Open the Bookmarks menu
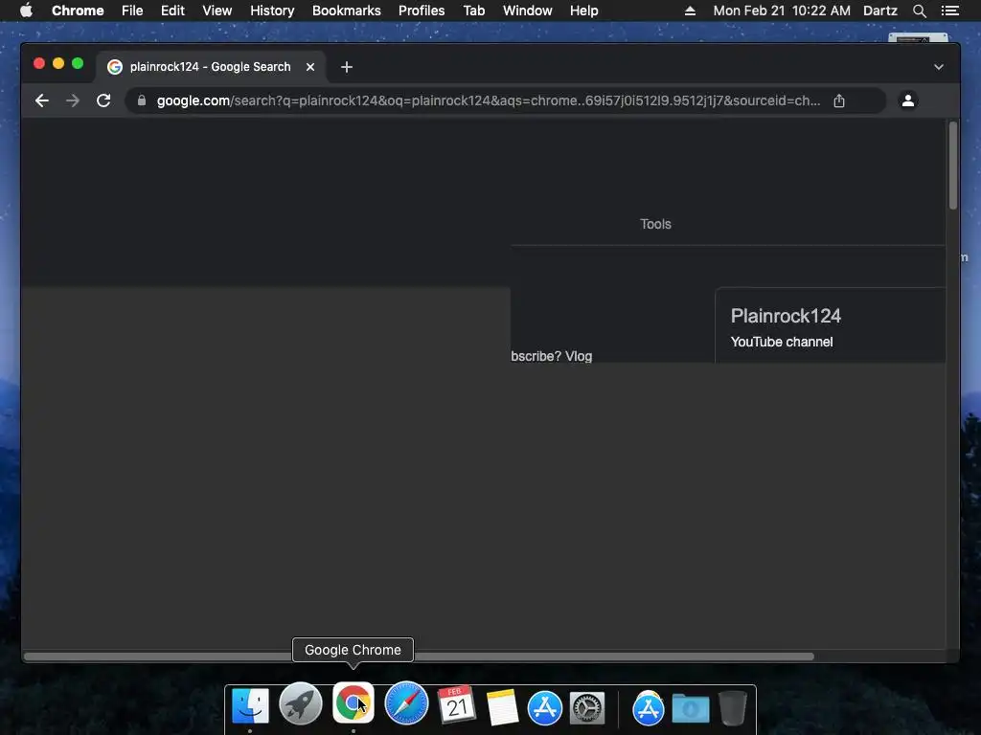Image resolution: width=981 pixels, height=735 pixels. coord(347,11)
